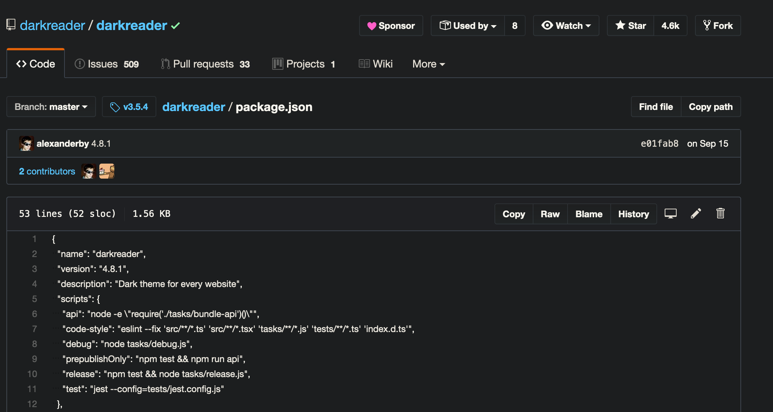Click the green commit status checkmark
This screenshot has width=773, height=412.
pos(175,26)
